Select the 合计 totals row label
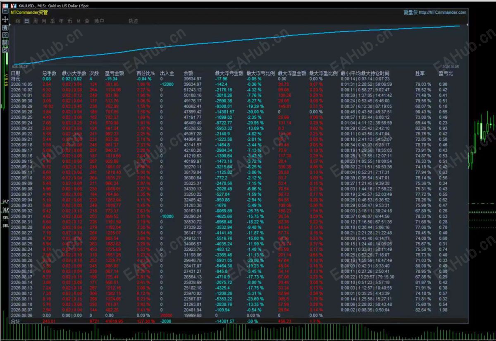Image resolution: width=496 pixels, height=341 pixels. point(16,321)
